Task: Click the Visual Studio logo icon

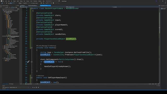Action: pyautogui.click(x=1, y=1)
